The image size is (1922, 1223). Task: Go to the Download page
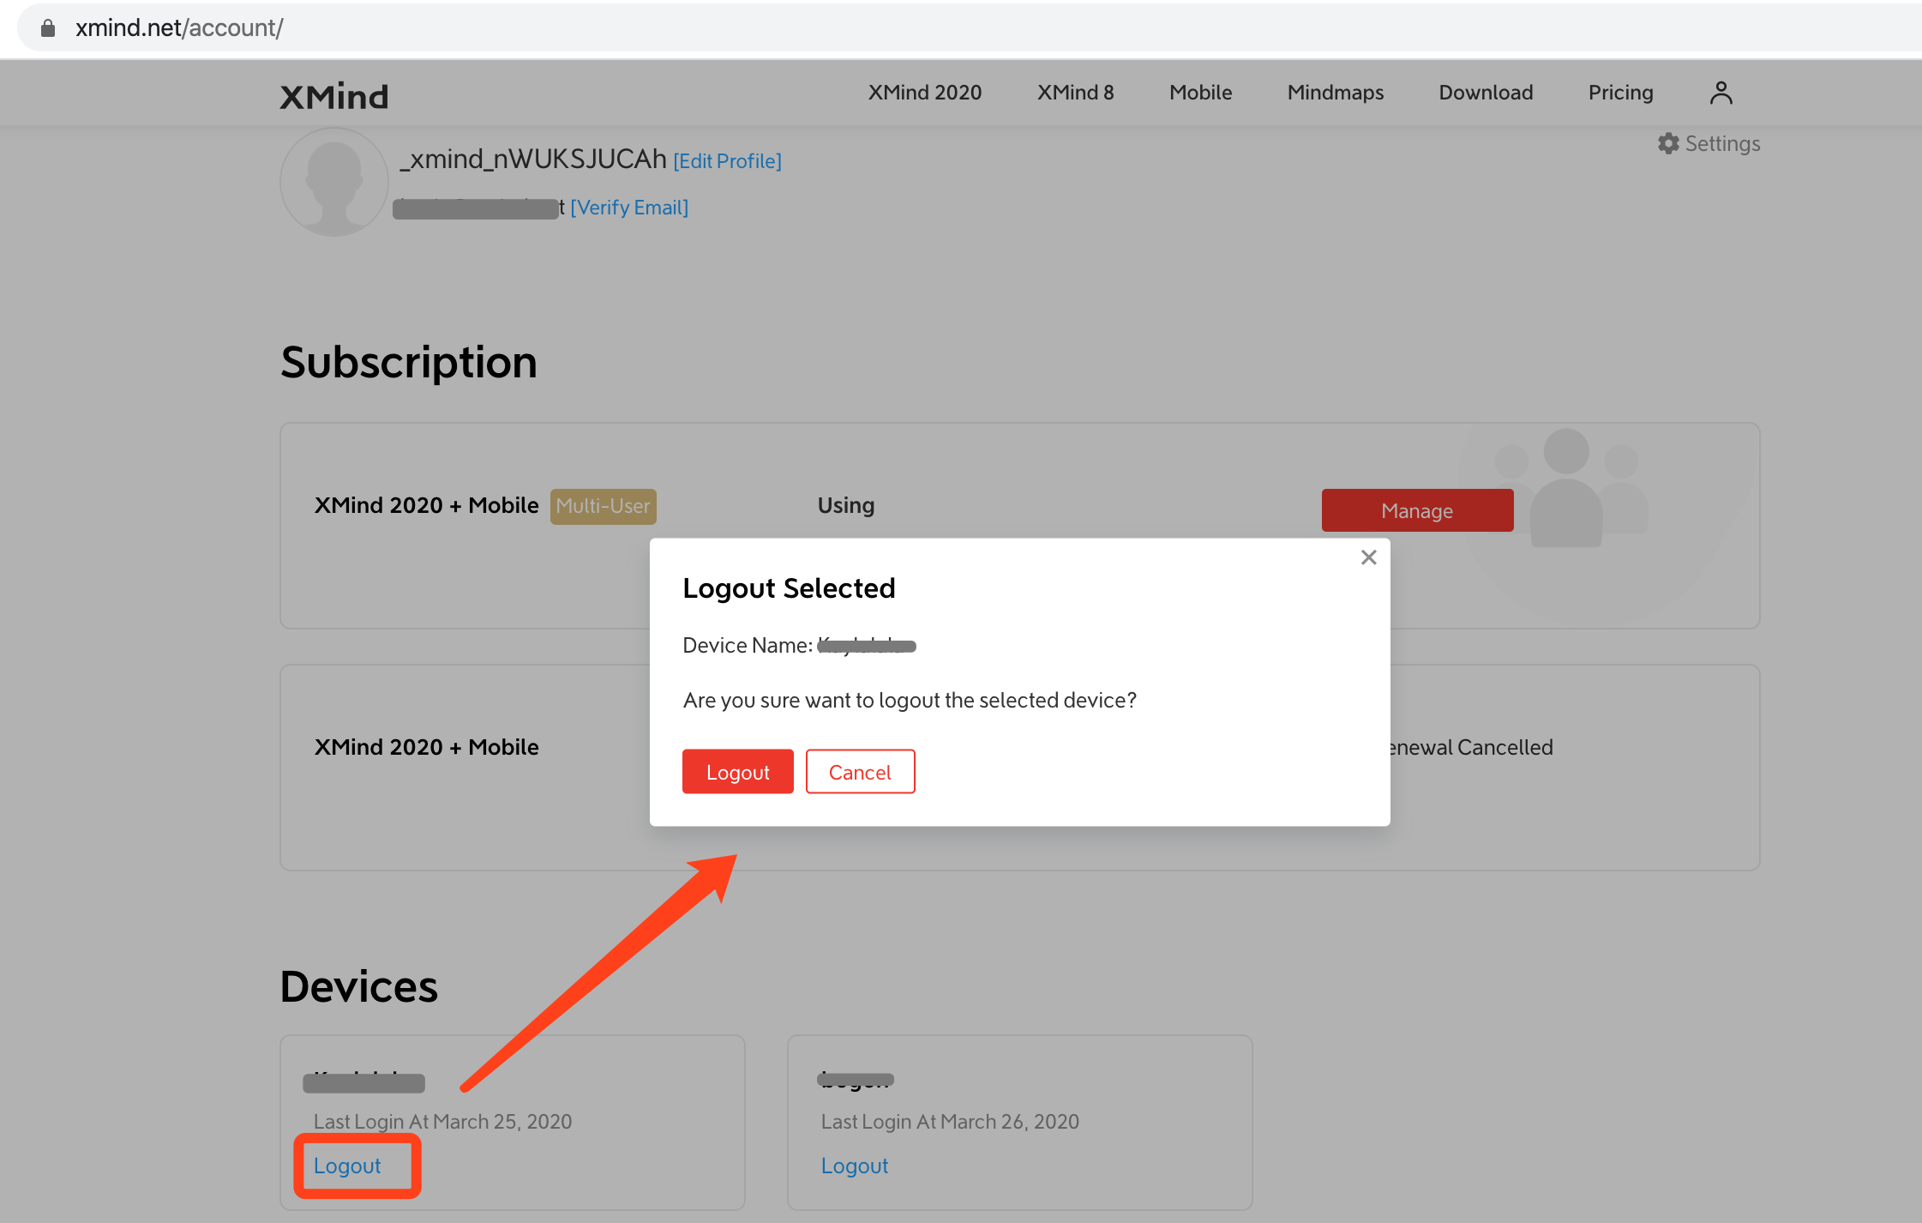pyautogui.click(x=1486, y=93)
